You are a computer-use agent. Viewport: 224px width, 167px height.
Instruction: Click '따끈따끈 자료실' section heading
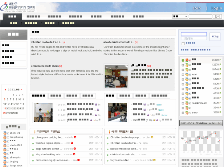click(48, 132)
